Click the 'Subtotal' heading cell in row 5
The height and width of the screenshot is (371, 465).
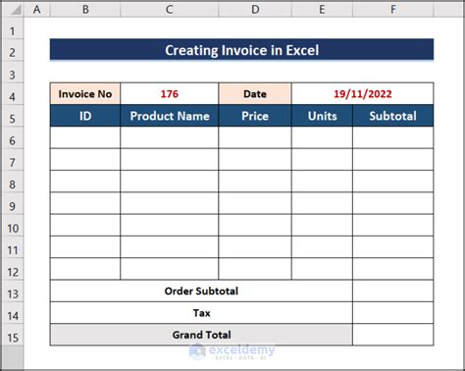click(x=393, y=116)
